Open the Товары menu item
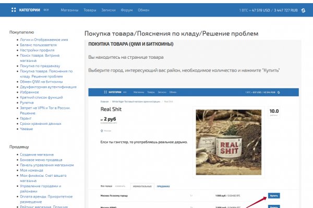 (x=90, y=10)
